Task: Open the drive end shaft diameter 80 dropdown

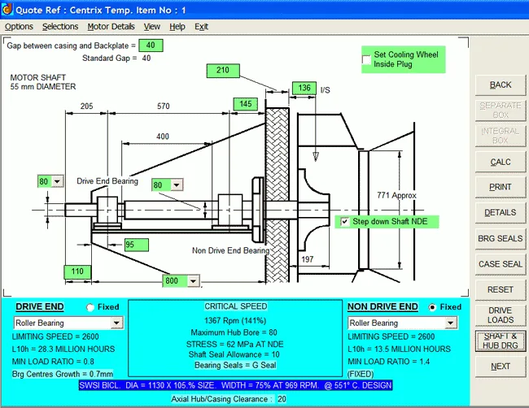Action: tap(57, 181)
